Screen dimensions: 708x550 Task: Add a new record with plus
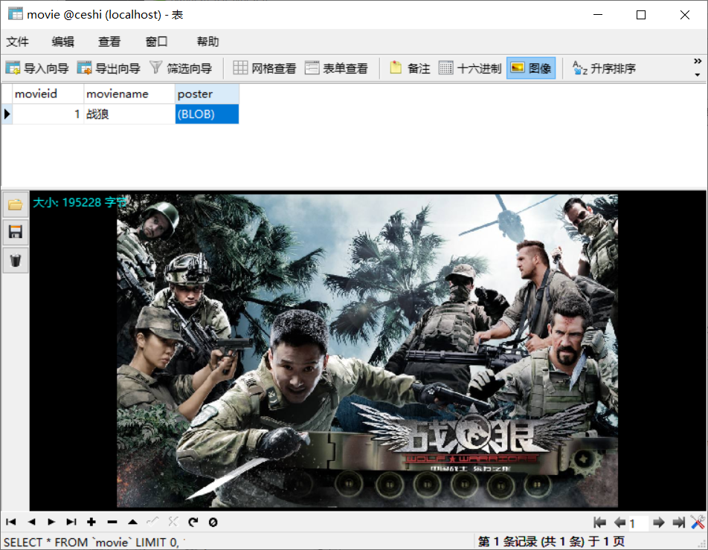coord(91,522)
